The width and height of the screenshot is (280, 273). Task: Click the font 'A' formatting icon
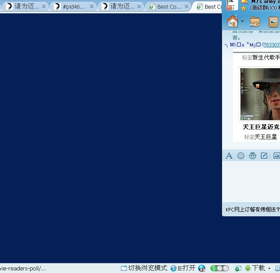coord(229,156)
